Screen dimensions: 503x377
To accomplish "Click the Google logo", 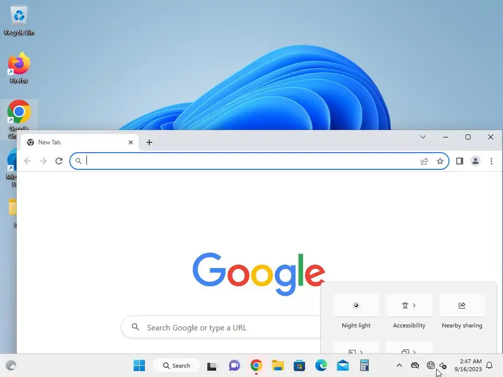I will click(x=258, y=274).
